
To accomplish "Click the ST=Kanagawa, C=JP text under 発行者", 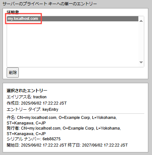I will point(26,134).
